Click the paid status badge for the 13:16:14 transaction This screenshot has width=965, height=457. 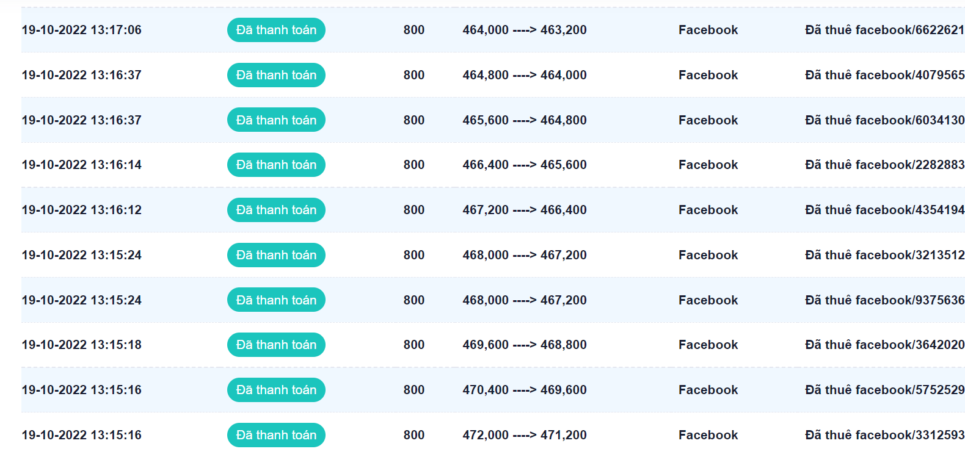[276, 165]
